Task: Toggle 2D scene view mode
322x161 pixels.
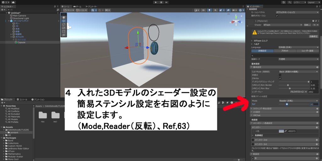Action: point(203,10)
